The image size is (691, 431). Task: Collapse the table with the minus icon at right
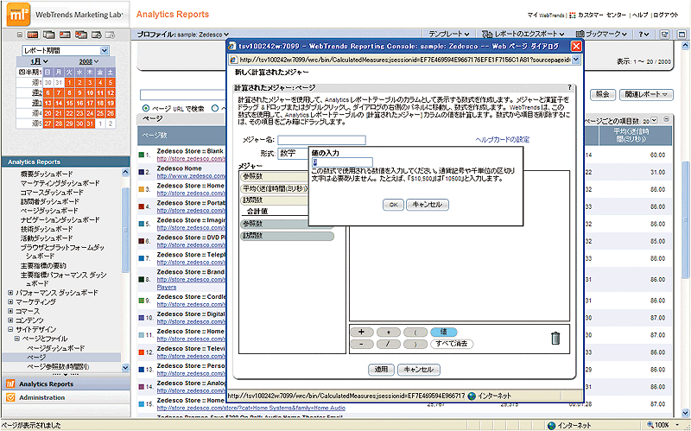[x=667, y=119]
